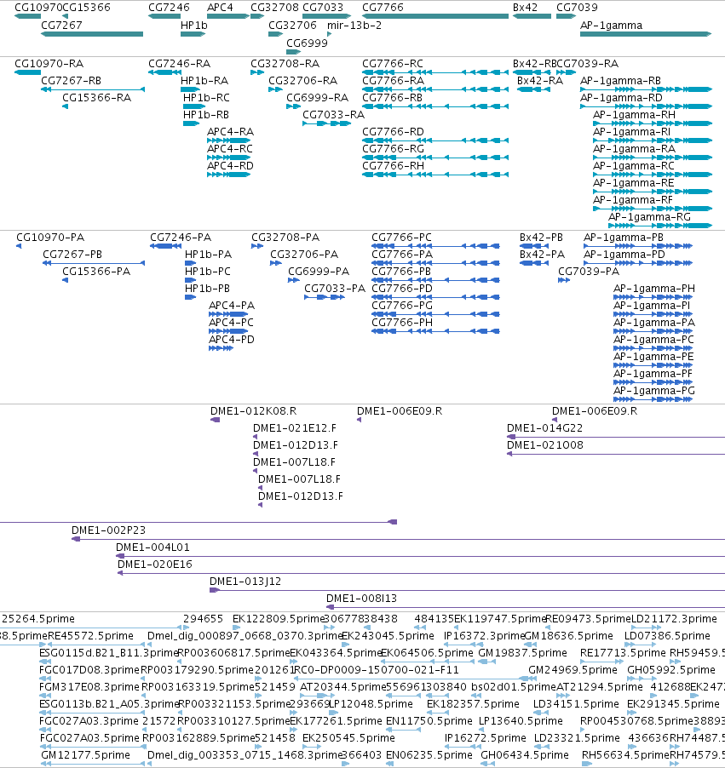Image resolution: width=725 pixels, height=768 pixels.
Task: Click protein CG10970-PA
Action: tap(50, 238)
